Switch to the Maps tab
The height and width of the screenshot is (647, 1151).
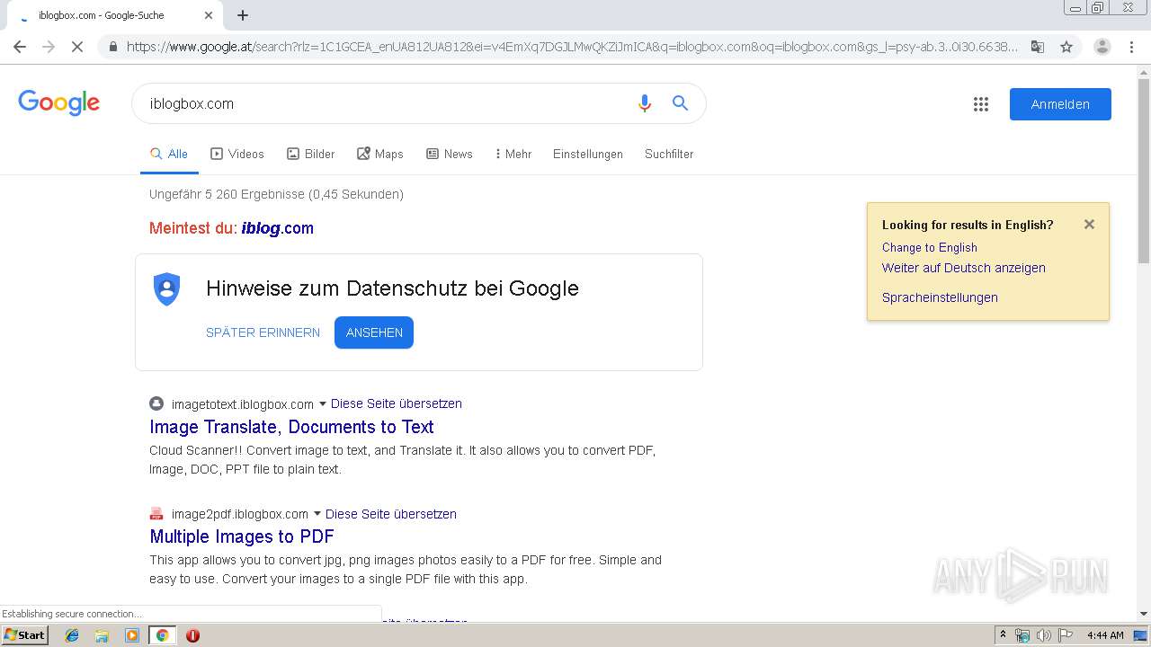[x=380, y=154]
